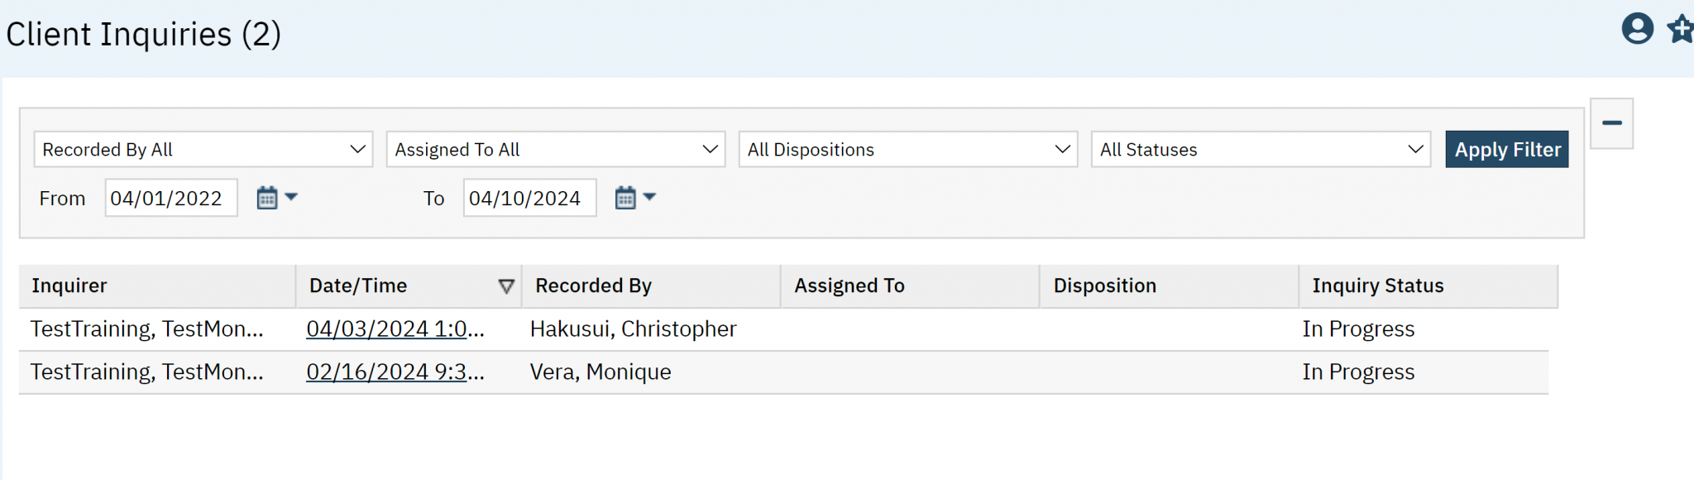Click the add-to-favorites star icon

1681,29
